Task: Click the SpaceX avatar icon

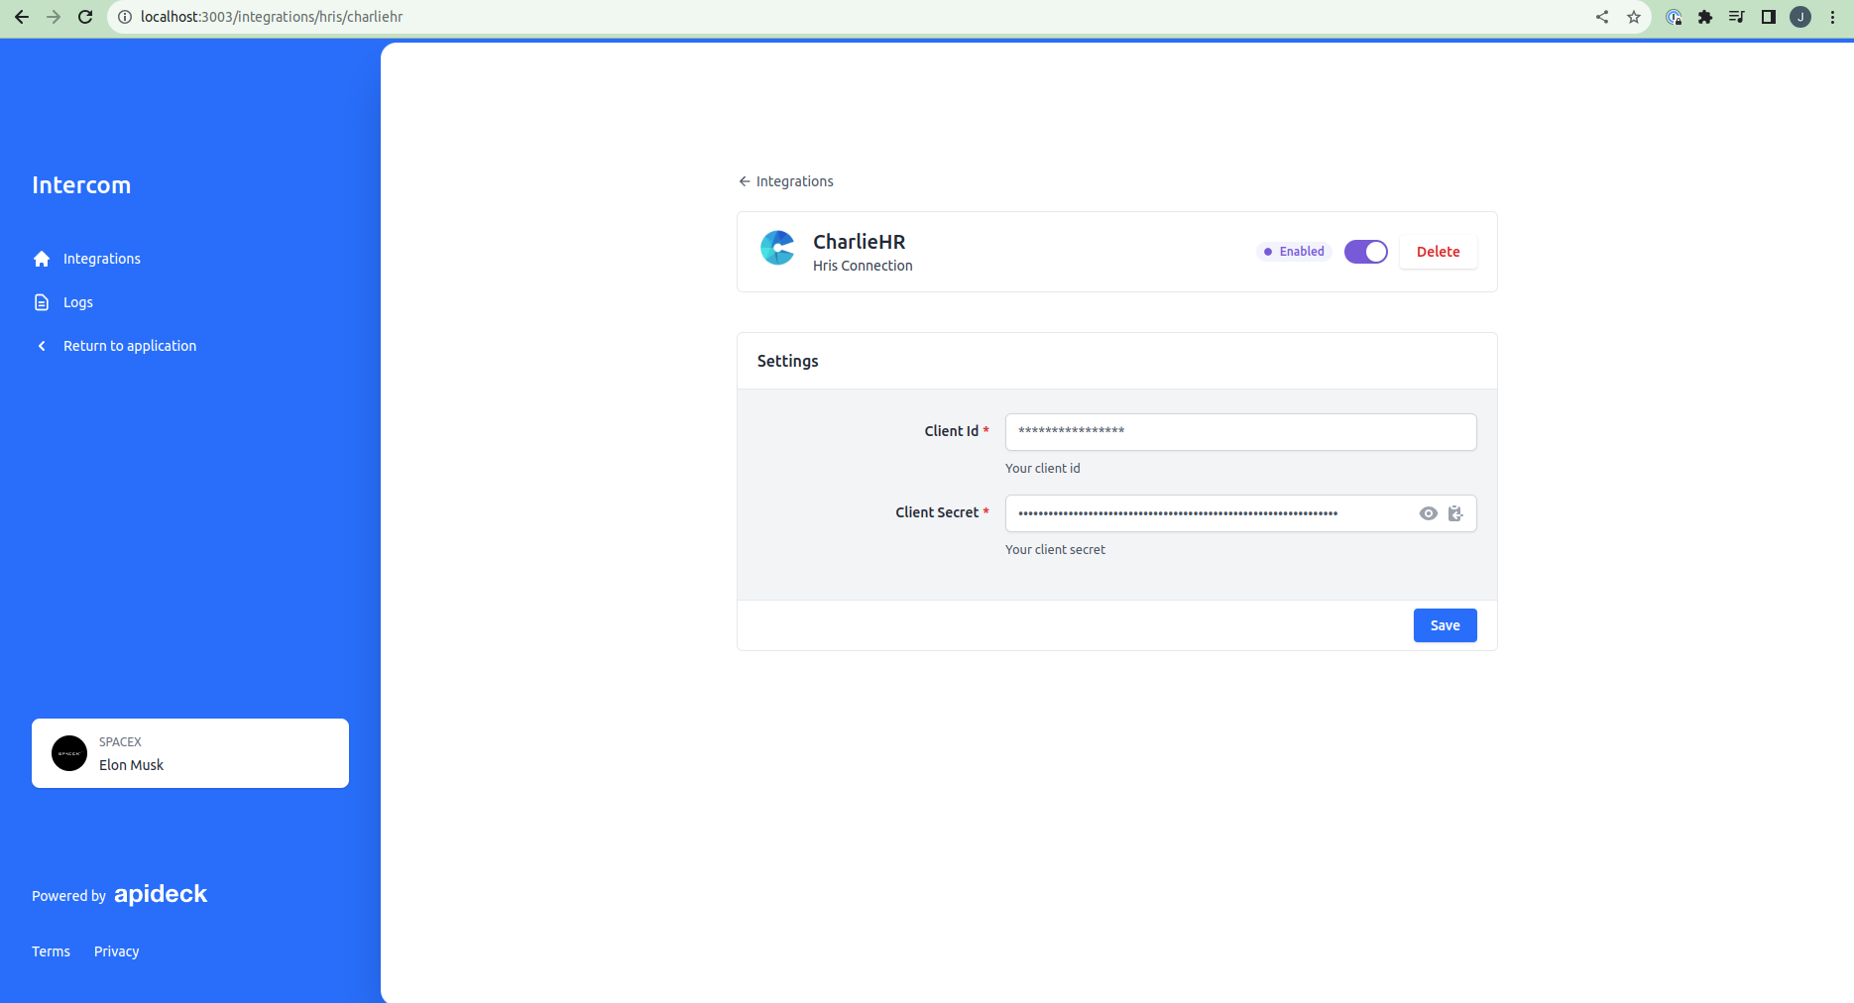Action: 69,753
